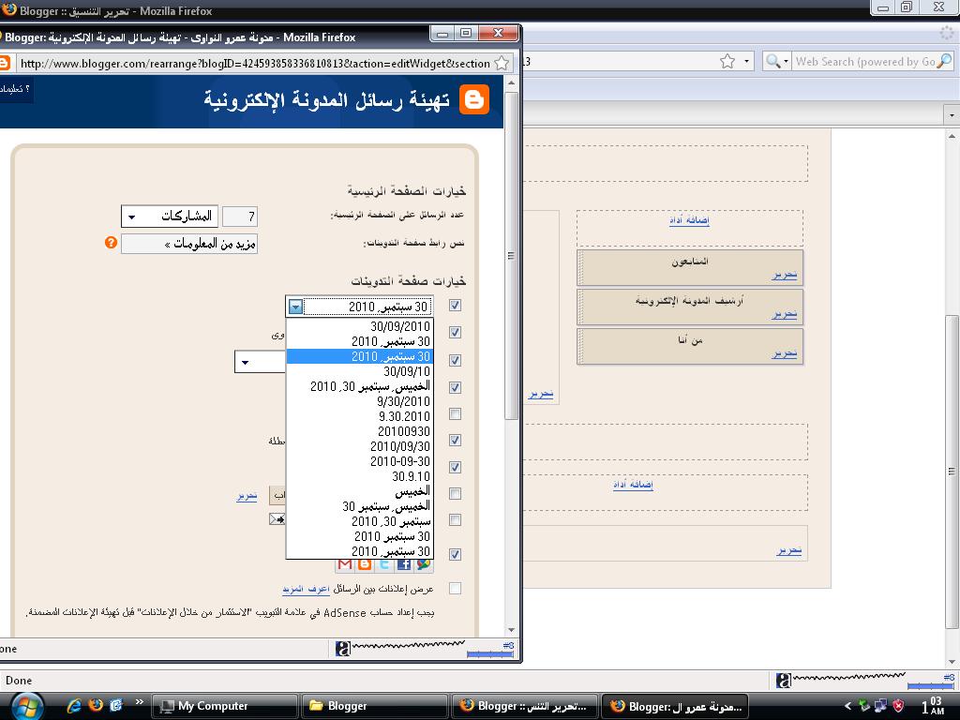Click the 'a' icon in the main window status bar
This screenshot has width=960, height=720.
pos(783,680)
